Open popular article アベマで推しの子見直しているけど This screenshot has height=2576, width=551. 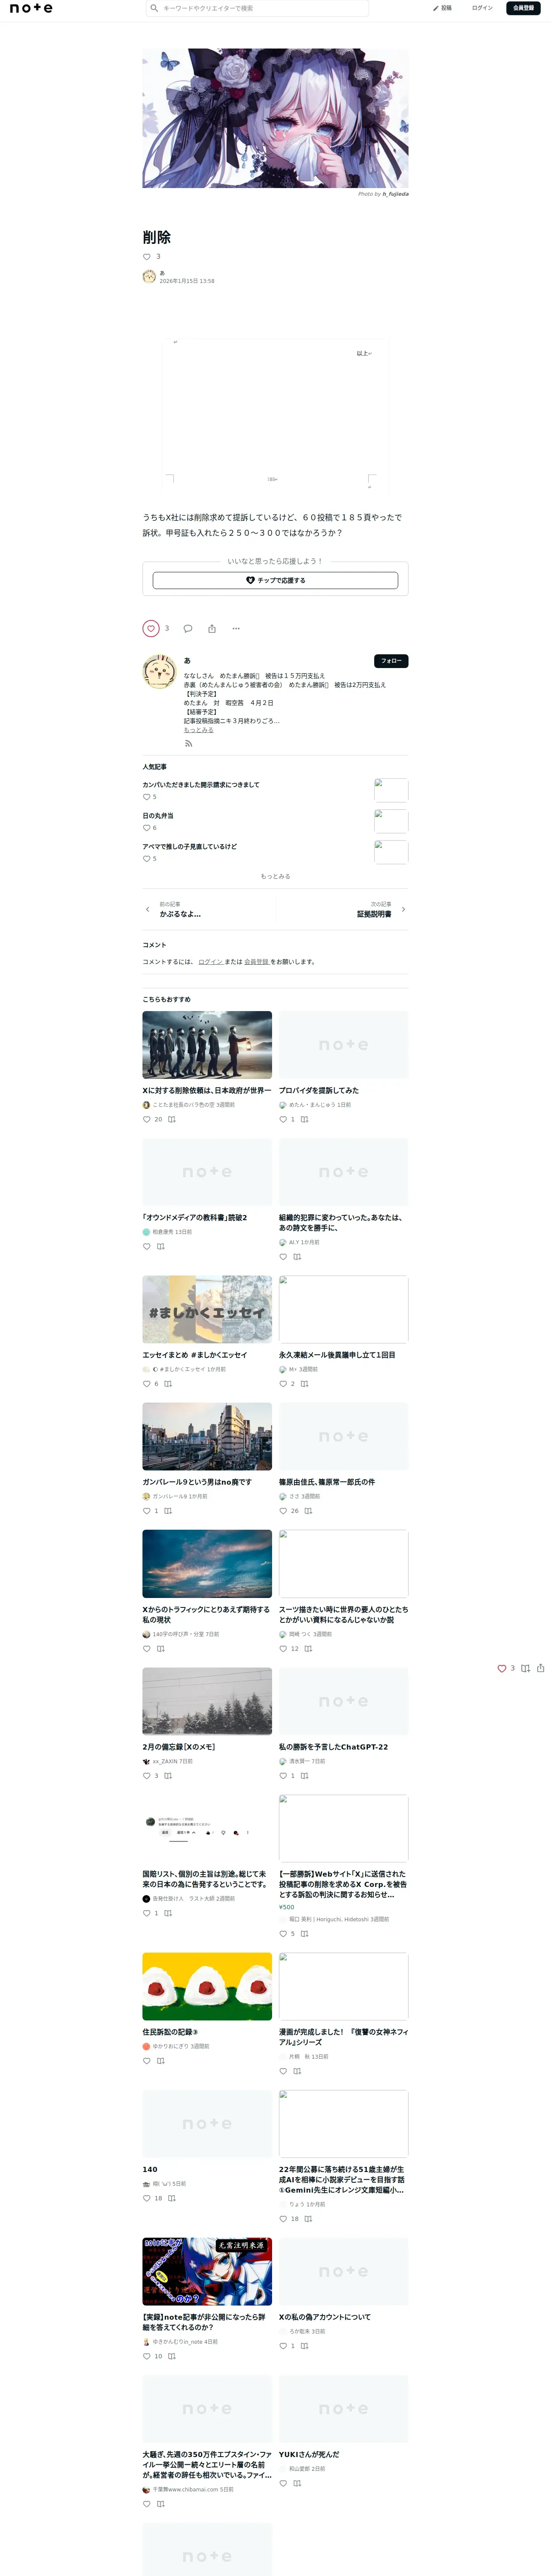click(x=190, y=847)
